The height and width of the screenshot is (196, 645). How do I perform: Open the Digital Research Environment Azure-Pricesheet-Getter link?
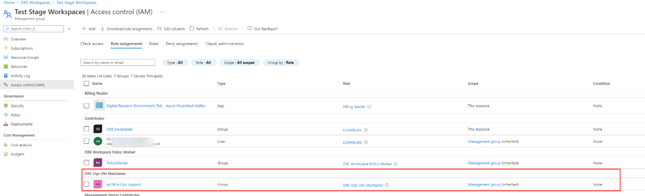pos(156,106)
